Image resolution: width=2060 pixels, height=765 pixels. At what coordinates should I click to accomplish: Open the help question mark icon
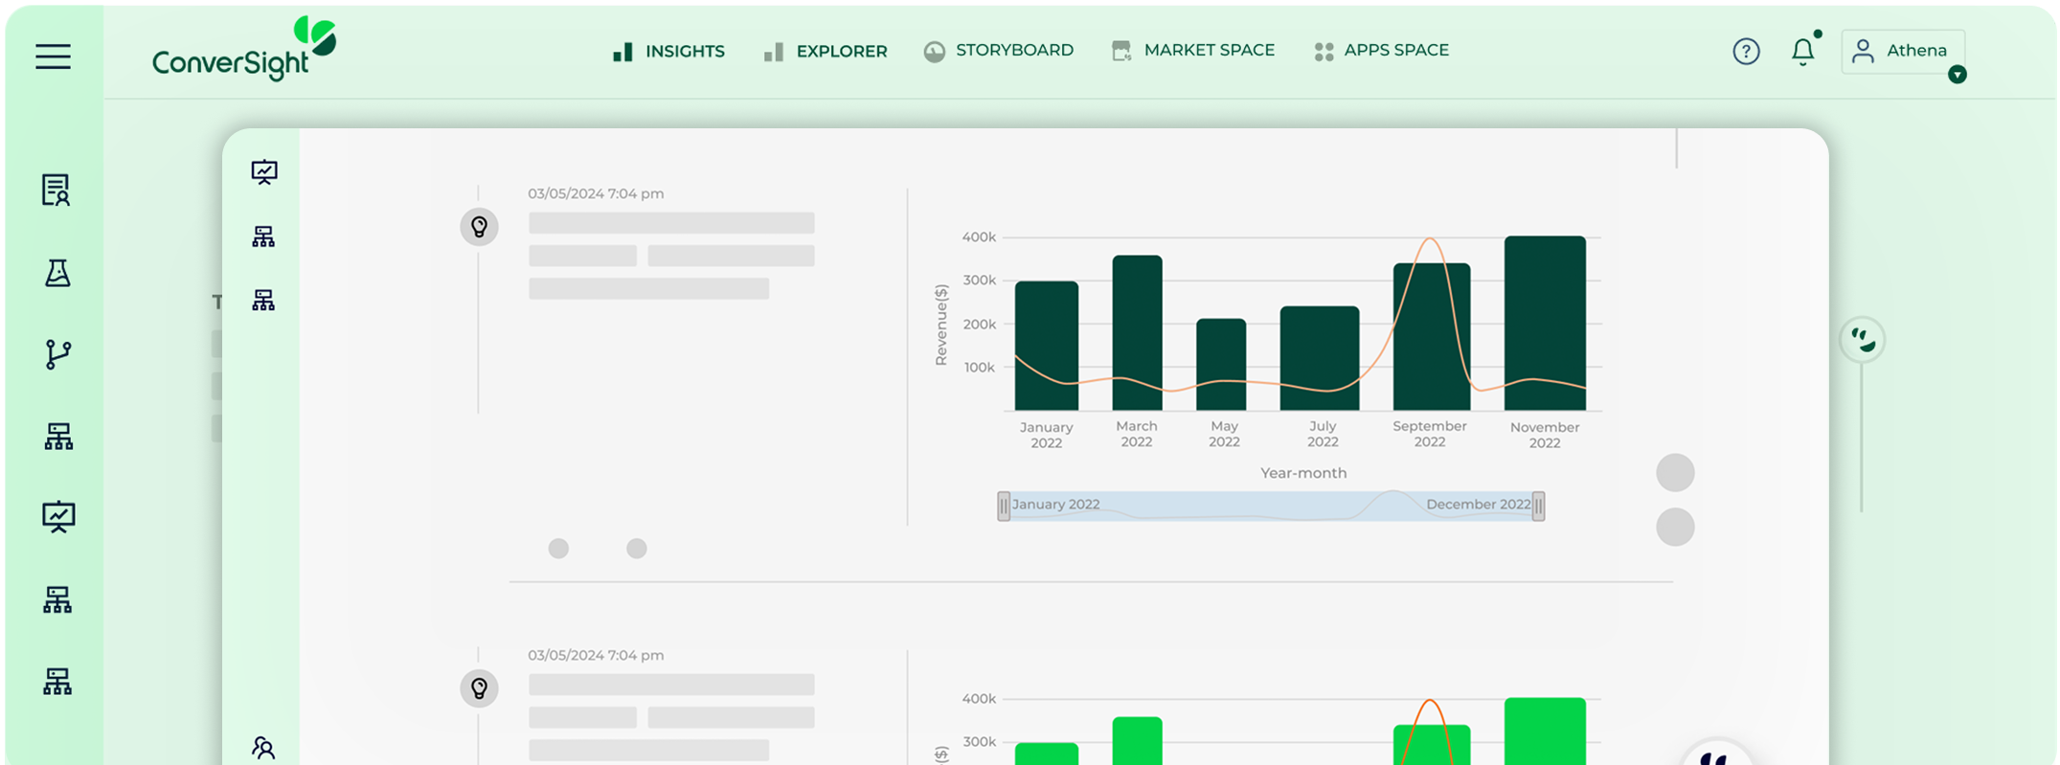click(x=1746, y=51)
